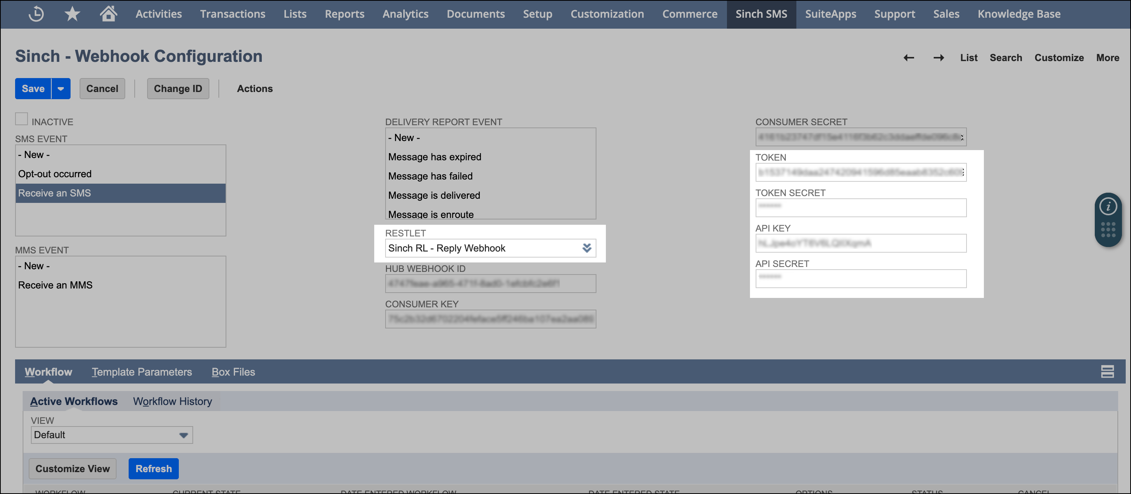Open the Reports menu
The image size is (1131, 494).
pos(345,14)
